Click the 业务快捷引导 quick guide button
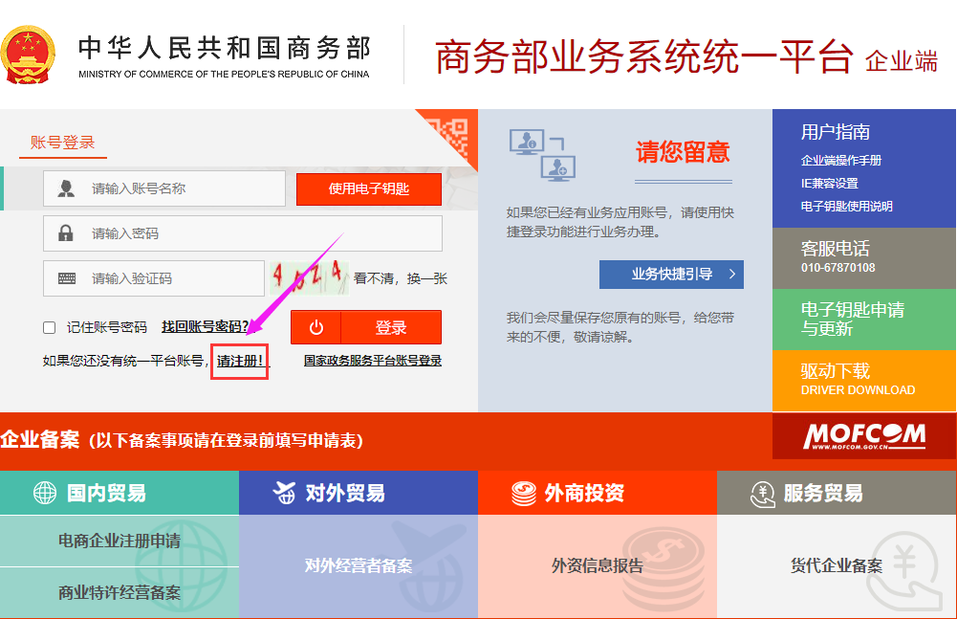Image resolution: width=957 pixels, height=619 pixels. click(671, 274)
